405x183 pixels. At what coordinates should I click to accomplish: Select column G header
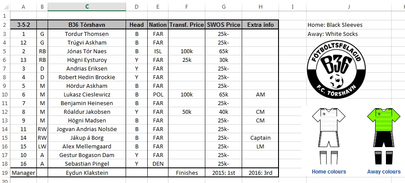224,6
